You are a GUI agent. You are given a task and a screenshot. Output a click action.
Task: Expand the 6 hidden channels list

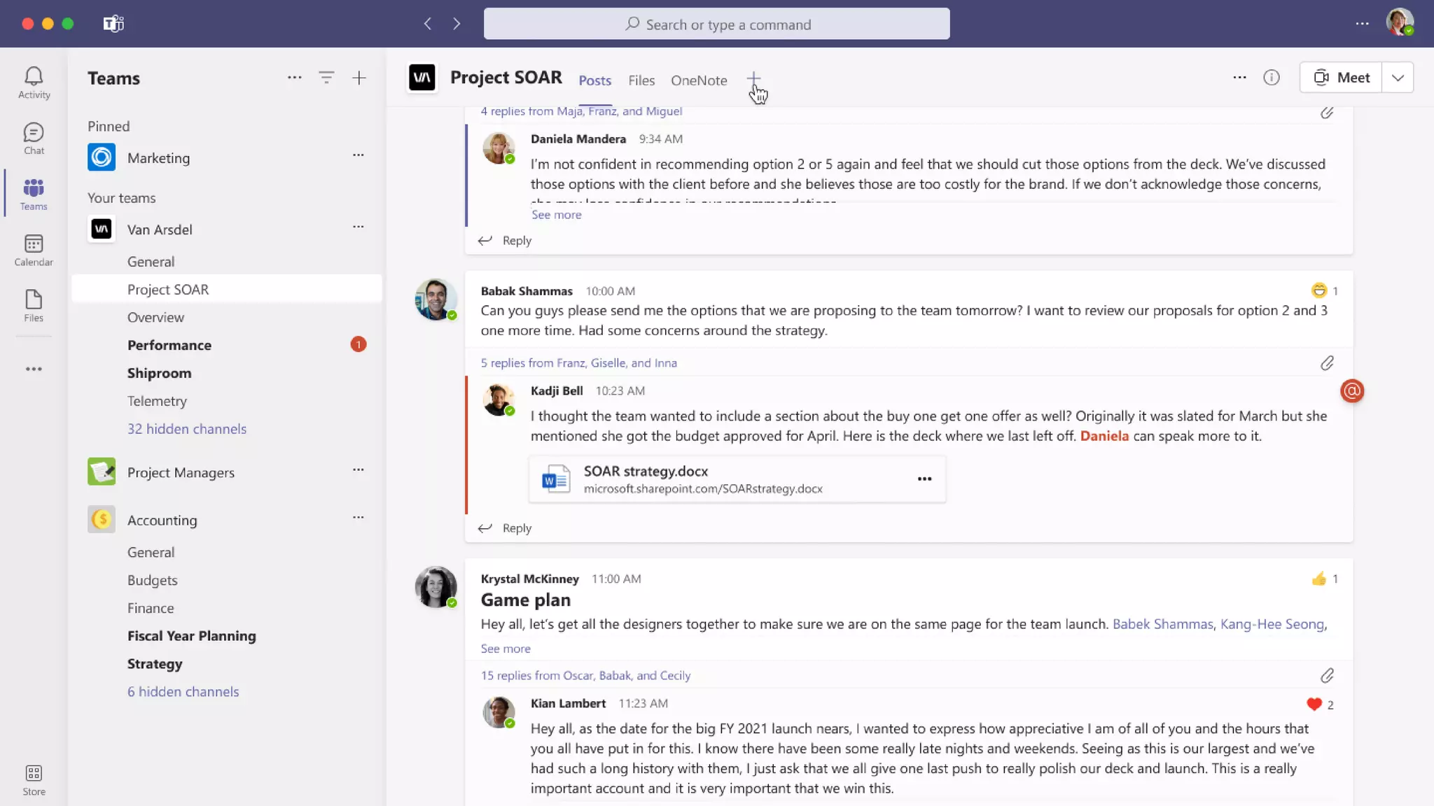click(x=183, y=691)
